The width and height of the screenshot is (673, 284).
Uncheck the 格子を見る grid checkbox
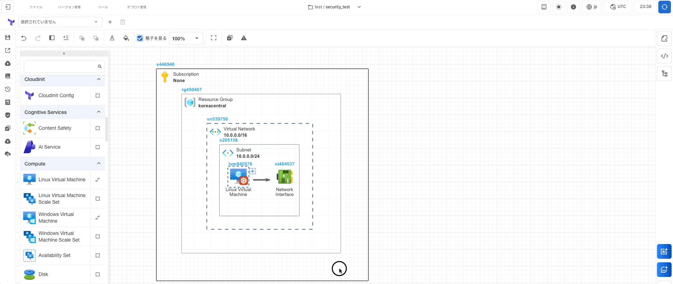click(x=140, y=38)
